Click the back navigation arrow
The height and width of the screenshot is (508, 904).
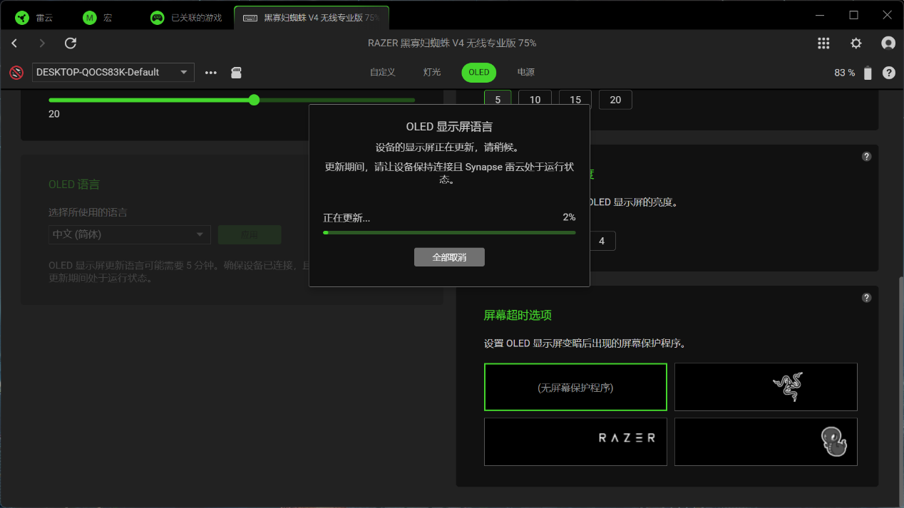click(14, 43)
